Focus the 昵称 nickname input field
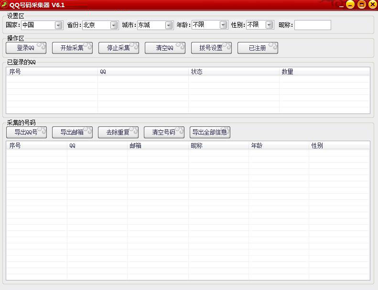Viewport: 378px width, 290px height. click(313, 25)
